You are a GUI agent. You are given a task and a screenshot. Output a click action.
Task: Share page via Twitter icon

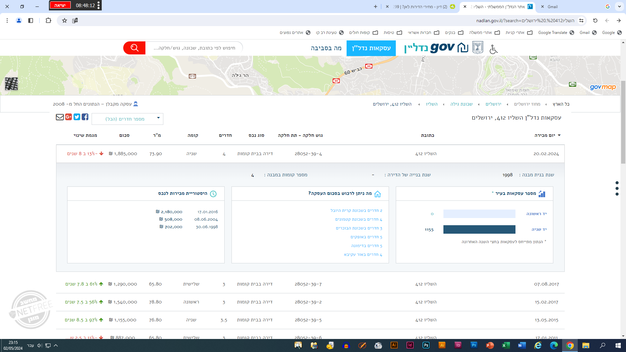point(77,117)
